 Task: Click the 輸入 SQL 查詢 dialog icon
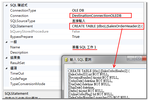pyautogui.click(x=67, y=60)
